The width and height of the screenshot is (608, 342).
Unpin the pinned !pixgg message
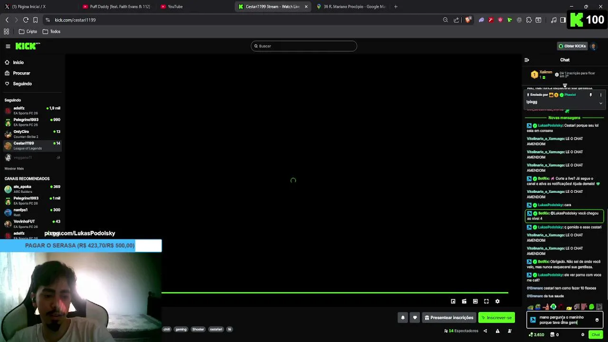click(x=591, y=95)
